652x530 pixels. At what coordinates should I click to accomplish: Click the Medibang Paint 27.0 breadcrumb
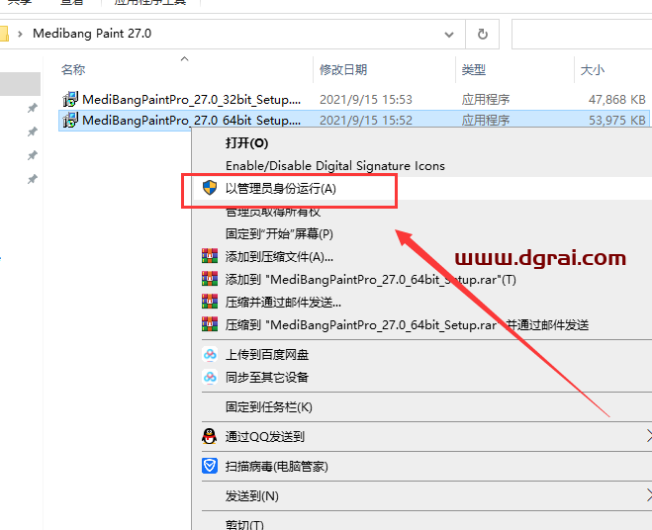click(x=92, y=34)
